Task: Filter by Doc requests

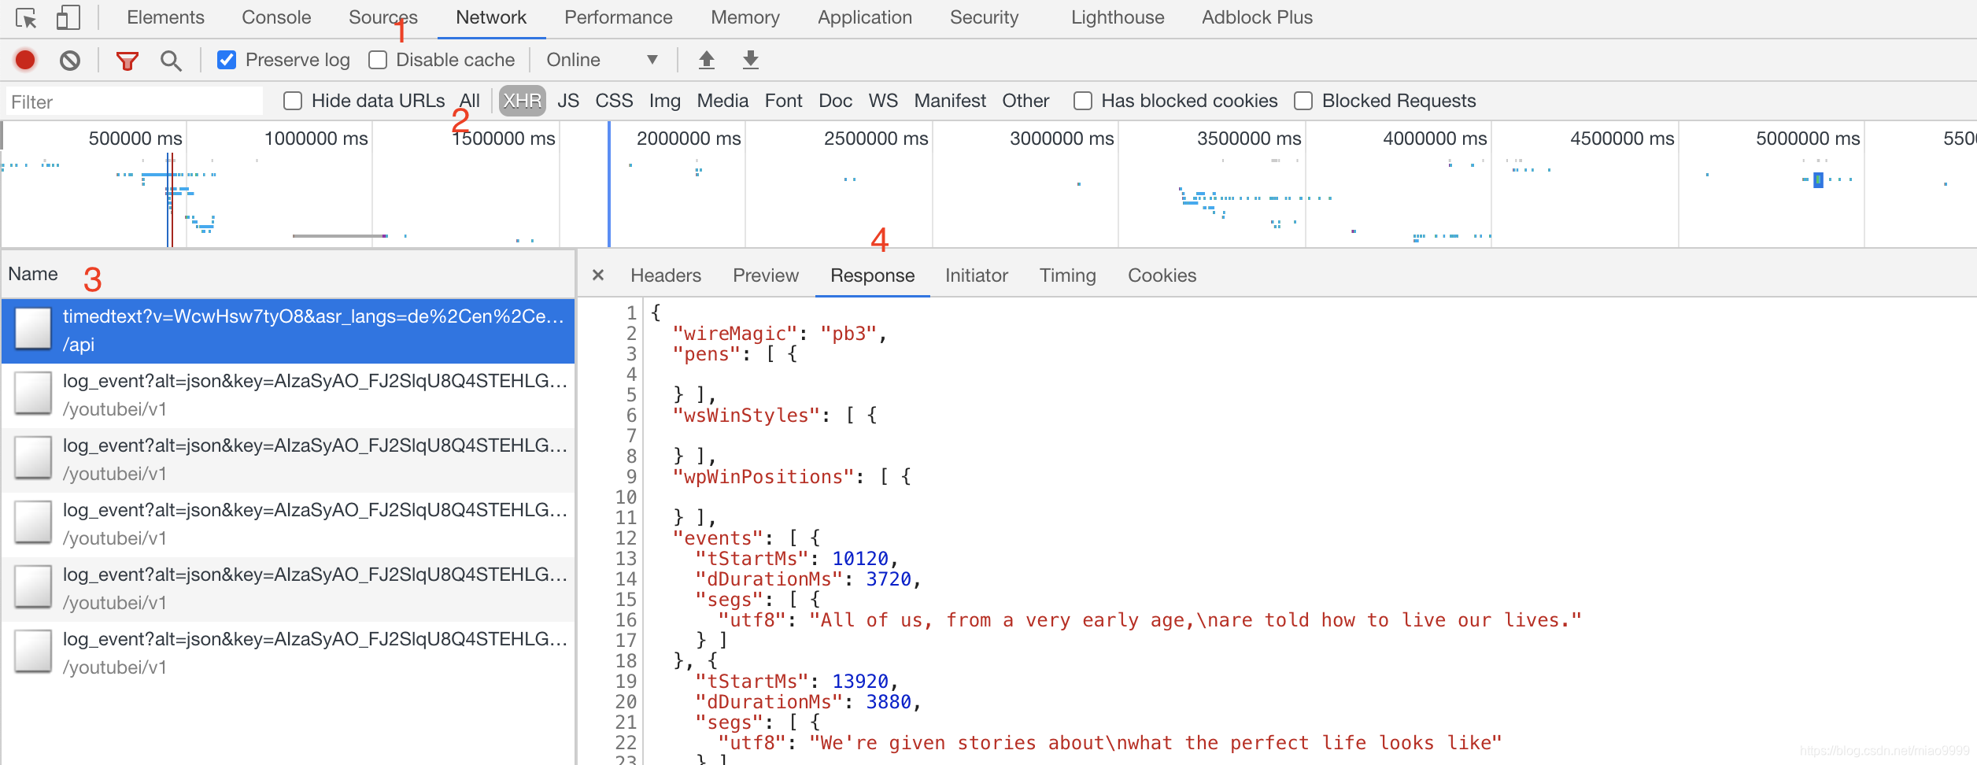Action: point(836,101)
